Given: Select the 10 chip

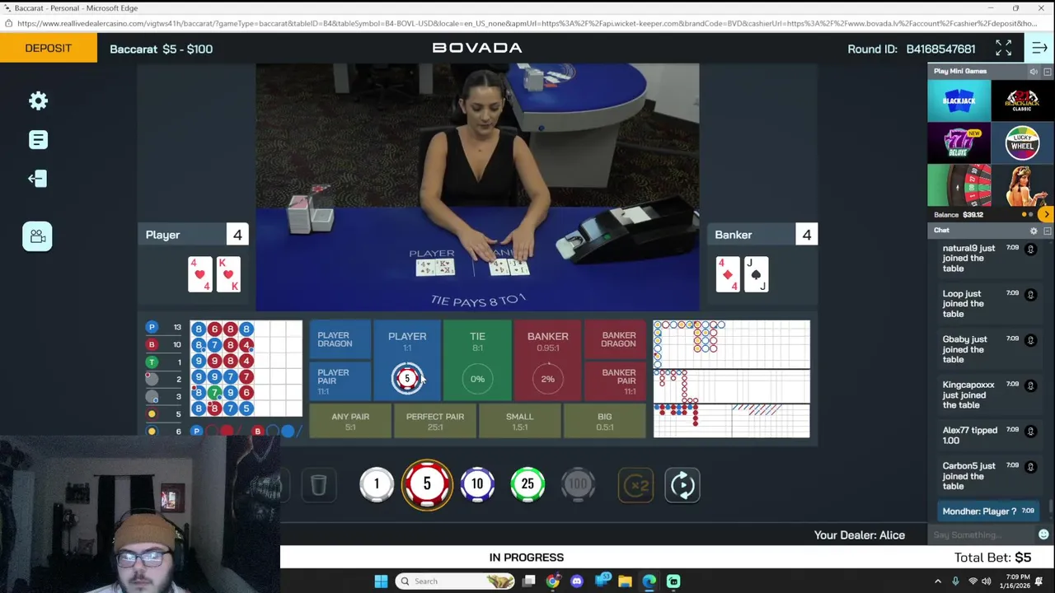Looking at the screenshot, I should coord(477,484).
